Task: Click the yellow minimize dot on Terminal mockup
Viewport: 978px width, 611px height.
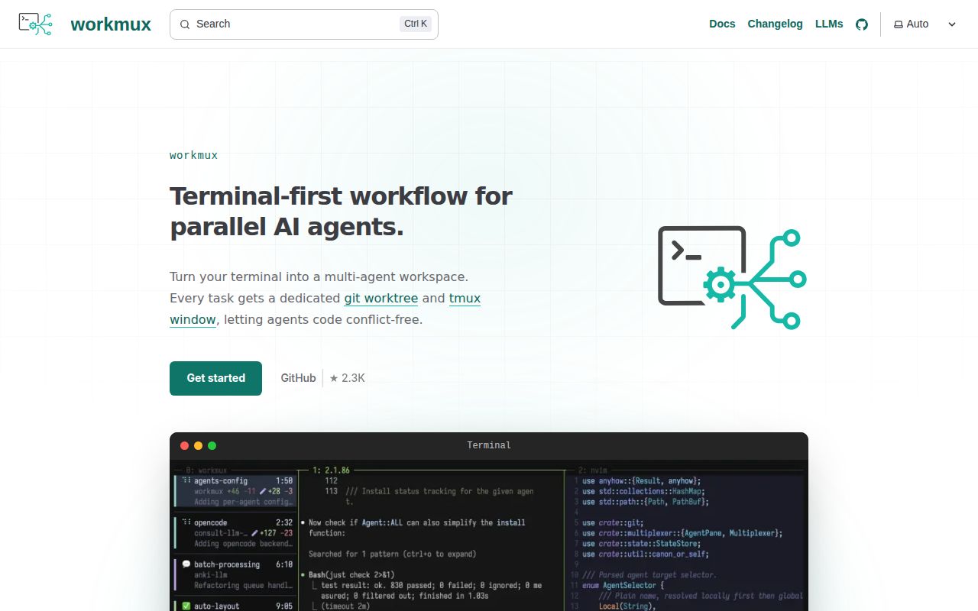Action: click(198, 445)
